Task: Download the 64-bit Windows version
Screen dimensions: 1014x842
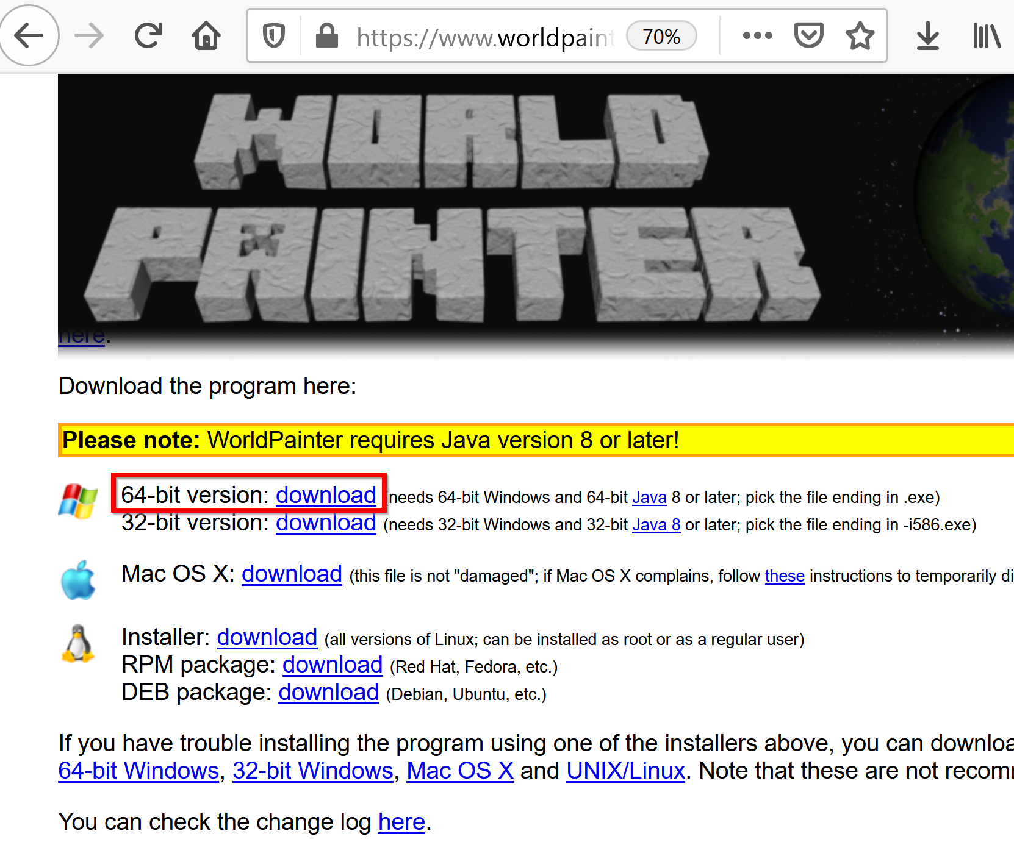Action: point(326,495)
